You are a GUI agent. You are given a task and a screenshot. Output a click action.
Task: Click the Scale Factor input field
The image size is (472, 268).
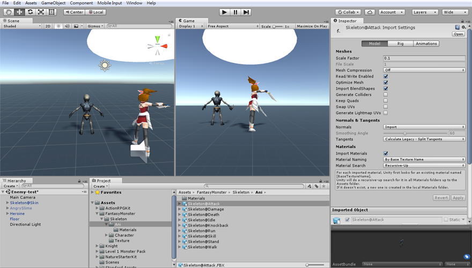click(x=424, y=58)
